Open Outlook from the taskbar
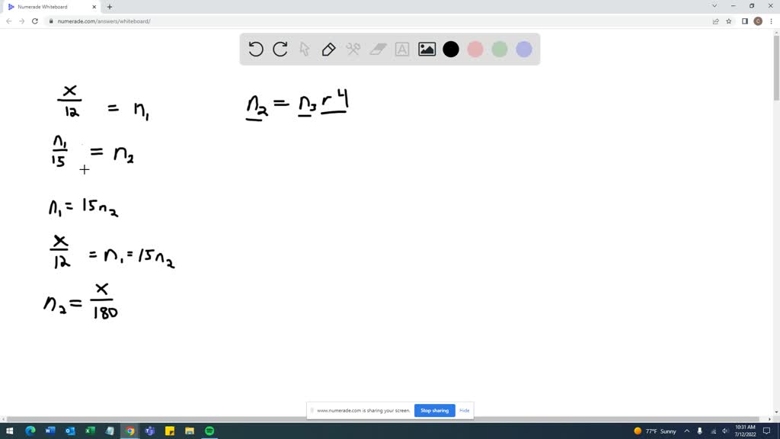 (70, 431)
